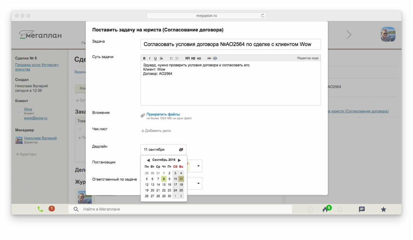The width and height of the screenshot is (413, 240).
Task: Go to the previous month in the calendar
Action: [148, 160]
